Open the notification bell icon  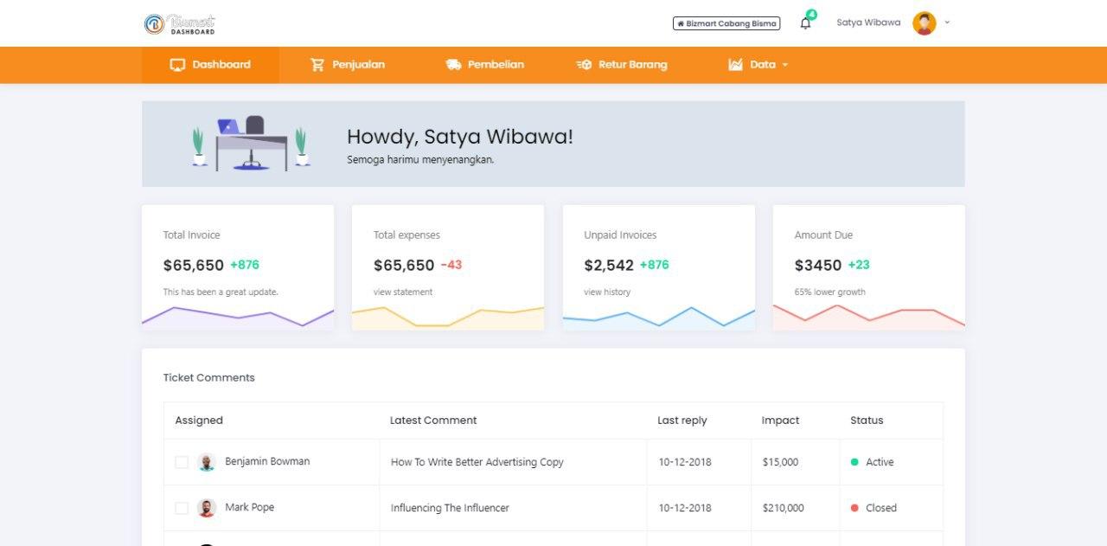pos(806,23)
